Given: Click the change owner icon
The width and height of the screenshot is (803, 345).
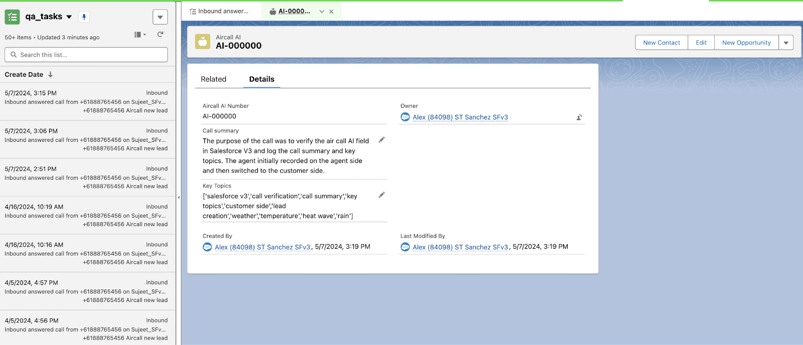Looking at the screenshot, I should [579, 117].
